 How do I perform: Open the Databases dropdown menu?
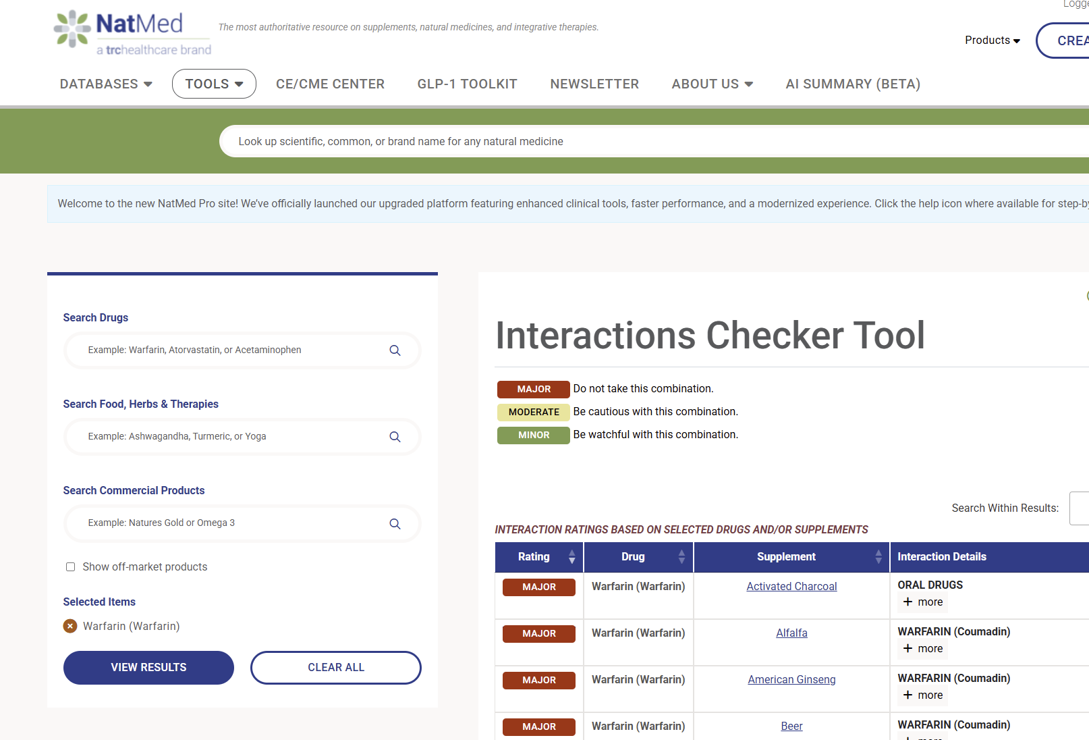(x=106, y=84)
